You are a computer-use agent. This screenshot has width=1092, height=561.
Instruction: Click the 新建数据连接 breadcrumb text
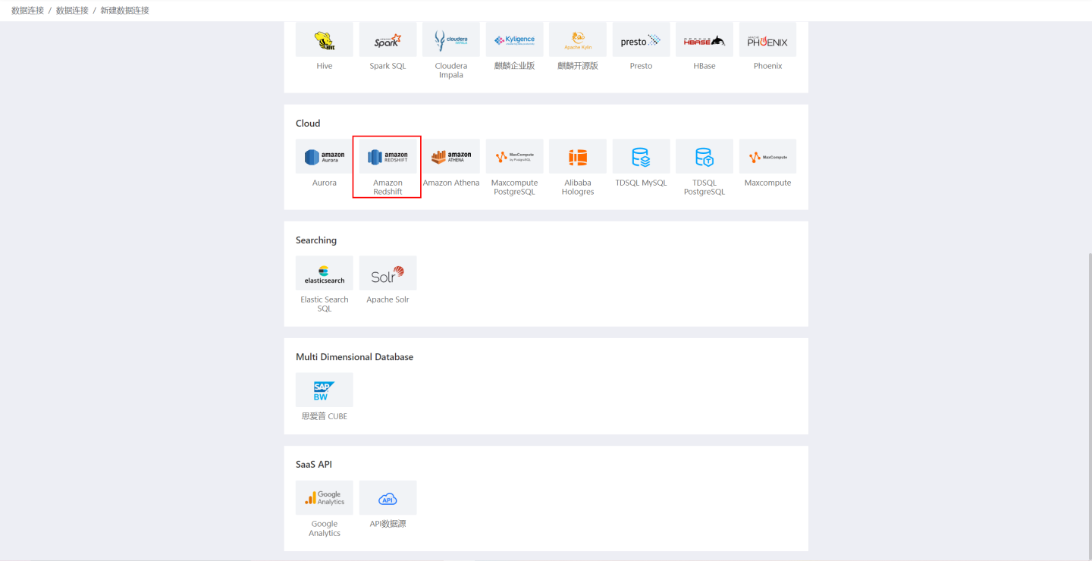click(125, 11)
